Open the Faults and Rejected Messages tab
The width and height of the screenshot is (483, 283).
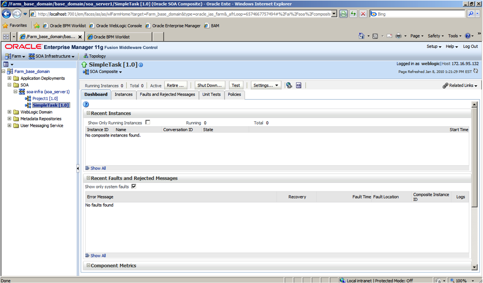click(167, 95)
